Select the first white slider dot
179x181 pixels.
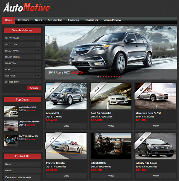click(98, 77)
